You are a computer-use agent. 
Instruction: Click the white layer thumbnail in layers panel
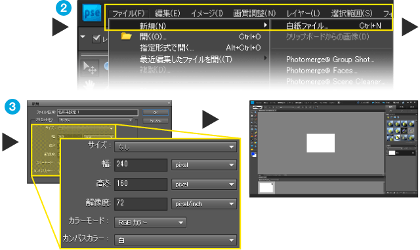[x=392, y=152]
